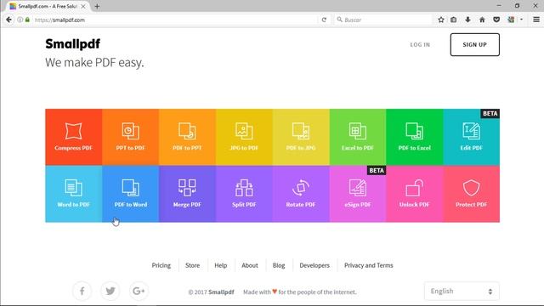
Task: Open the browser hamburger menu
Action: pyautogui.click(x=536, y=20)
